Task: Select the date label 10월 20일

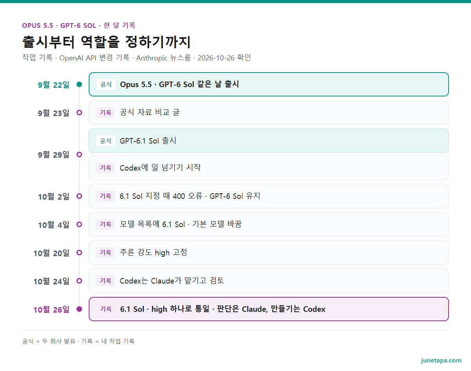Action: tap(51, 253)
